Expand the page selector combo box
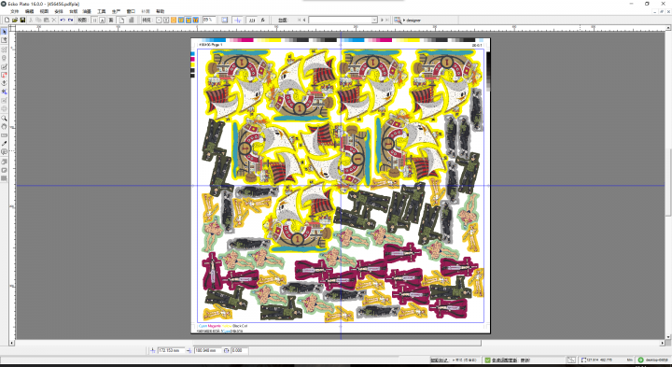This screenshot has height=367, width=672. coord(343,20)
